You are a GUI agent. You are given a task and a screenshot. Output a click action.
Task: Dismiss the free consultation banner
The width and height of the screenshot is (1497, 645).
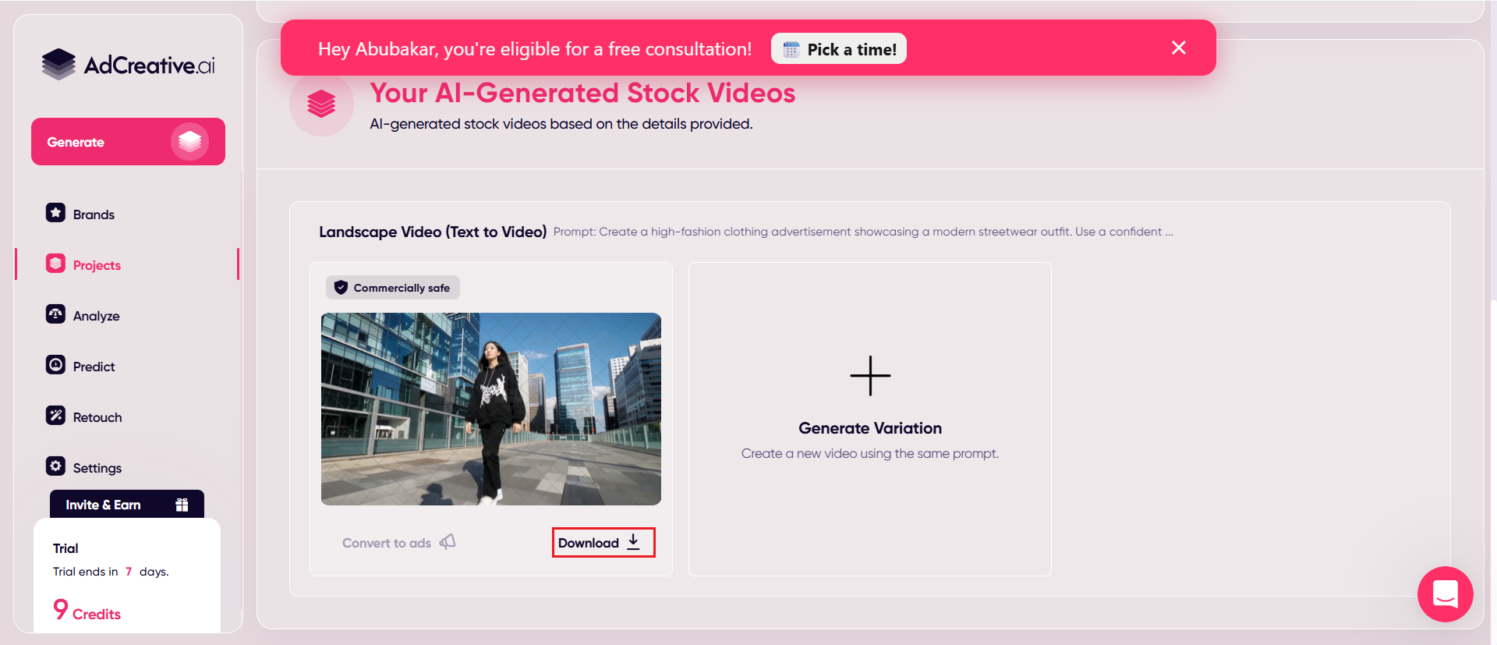coord(1178,48)
